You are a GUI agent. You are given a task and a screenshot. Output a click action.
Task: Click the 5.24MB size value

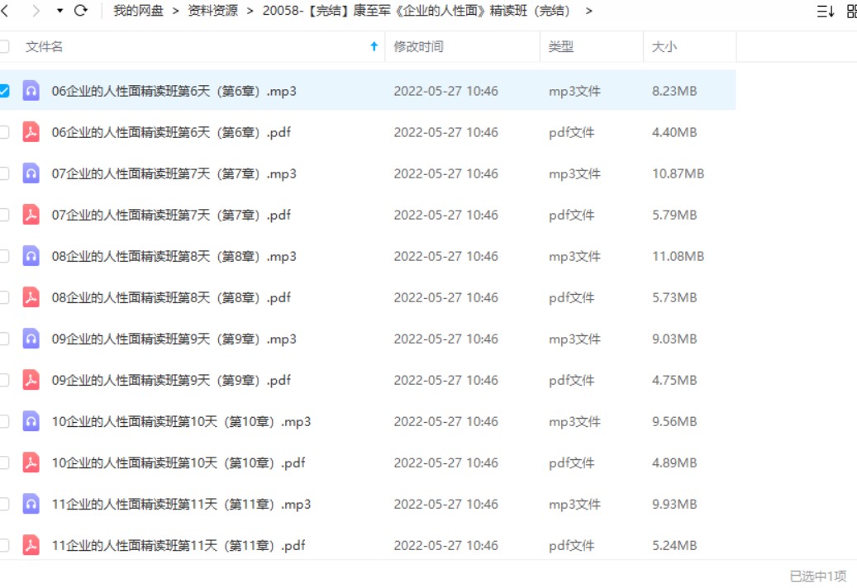click(674, 545)
